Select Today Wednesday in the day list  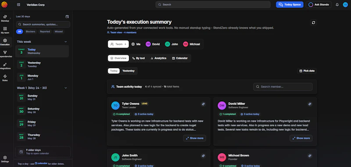click(x=42, y=51)
